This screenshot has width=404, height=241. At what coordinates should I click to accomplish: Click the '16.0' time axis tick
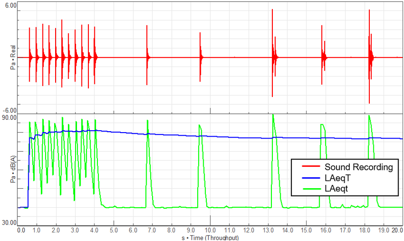tap(326, 230)
